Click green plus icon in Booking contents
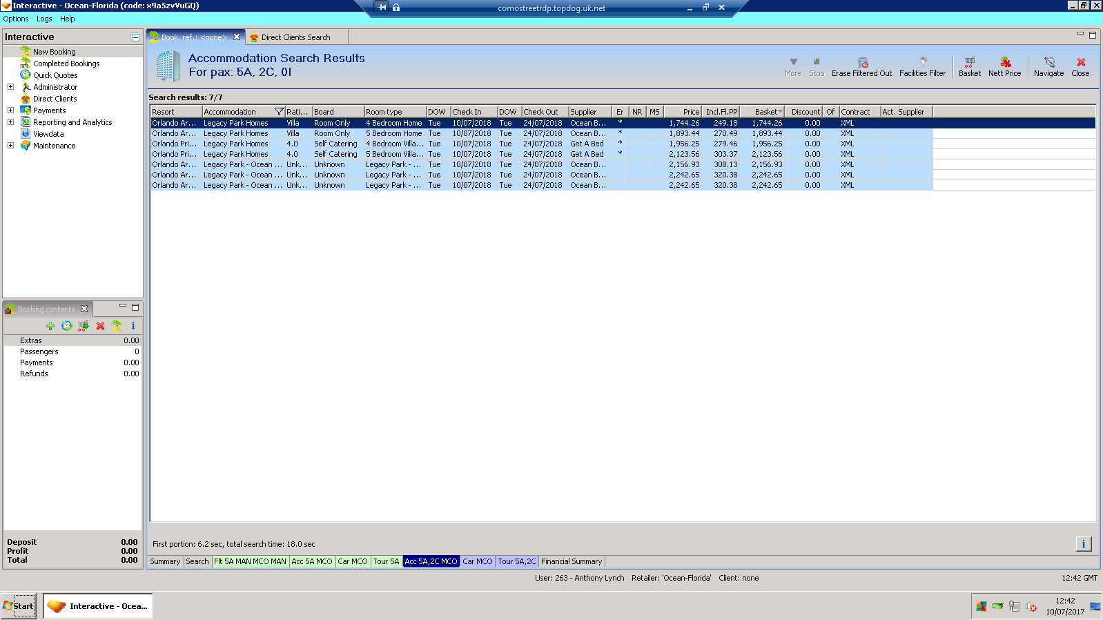Image resolution: width=1103 pixels, height=620 pixels. (50, 326)
